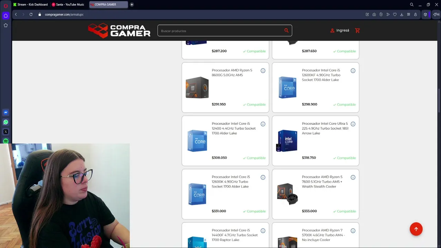The width and height of the screenshot is (441, 248).
Task: Click the Compra Gamer logo
Action: click(119, 30)
